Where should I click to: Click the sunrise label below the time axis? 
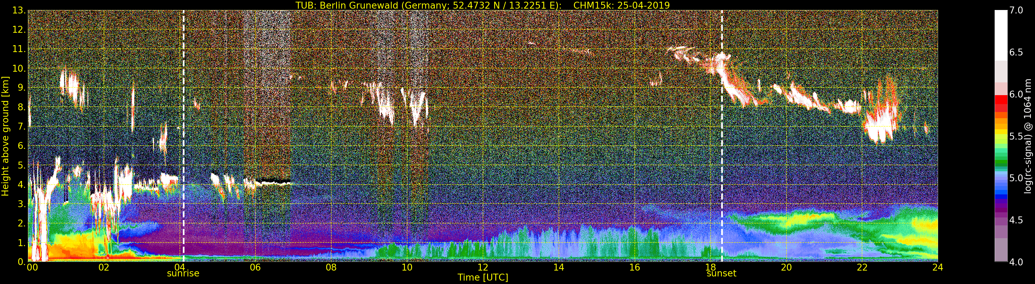click(x=183, y=274)
